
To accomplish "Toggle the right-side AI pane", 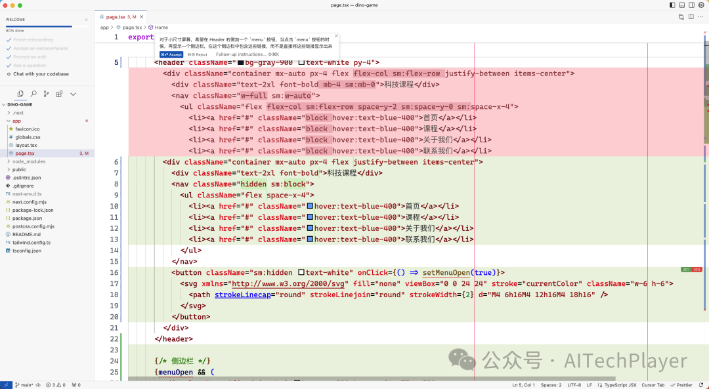I will pyautogui.click(x=691, y=5).
